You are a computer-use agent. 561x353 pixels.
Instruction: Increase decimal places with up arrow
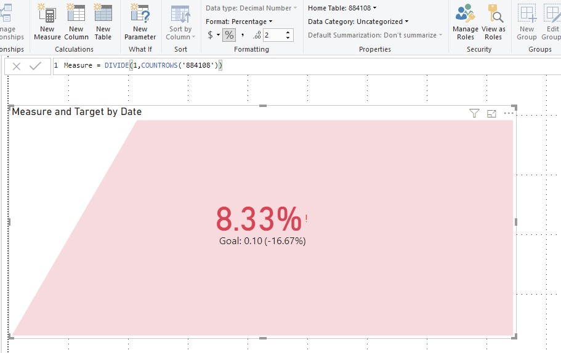pyautogui.click(x=288, y=33)
